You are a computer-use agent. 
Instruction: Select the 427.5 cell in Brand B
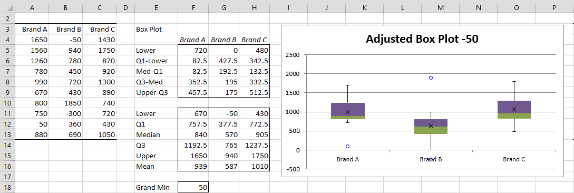[x=223, y=61]
